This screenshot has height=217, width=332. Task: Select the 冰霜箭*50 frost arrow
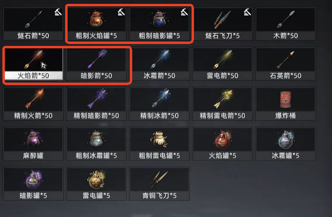159,64
